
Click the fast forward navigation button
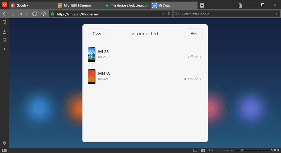click(27, 14)
